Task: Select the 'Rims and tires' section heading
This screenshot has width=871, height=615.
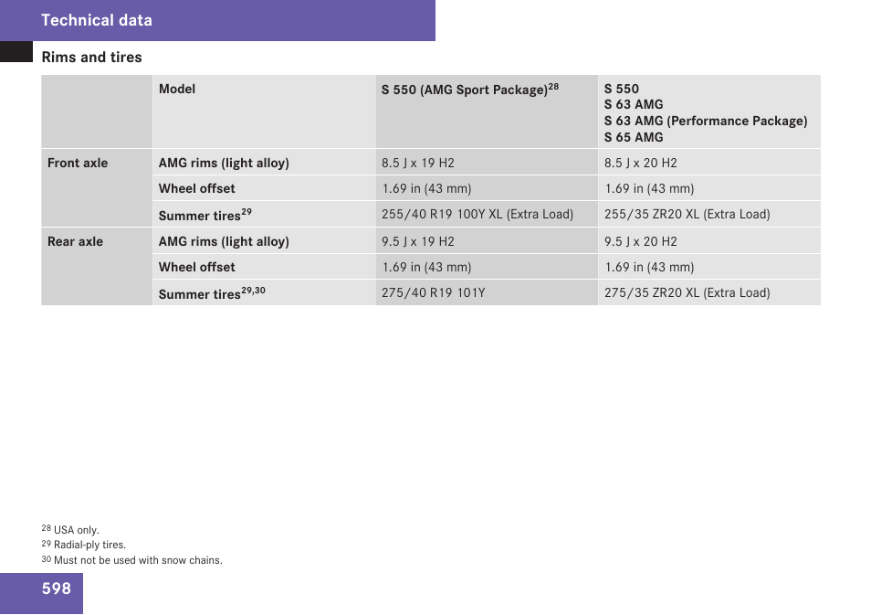Action: [91, 58]
